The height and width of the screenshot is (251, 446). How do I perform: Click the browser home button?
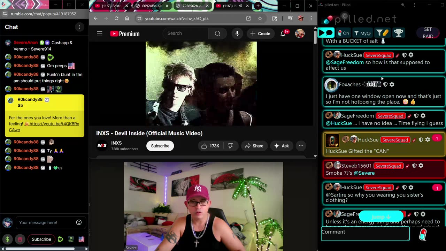(127, 18)
